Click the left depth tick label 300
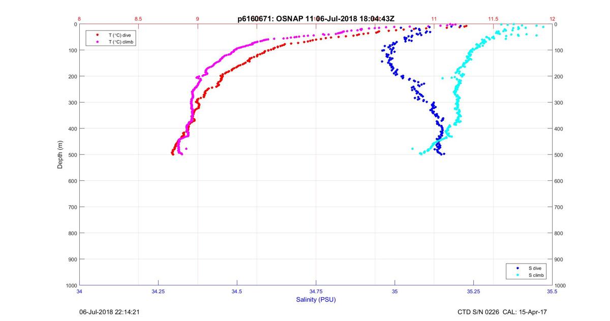This screenshot has height=321, width=610. (x=72, y=103)
